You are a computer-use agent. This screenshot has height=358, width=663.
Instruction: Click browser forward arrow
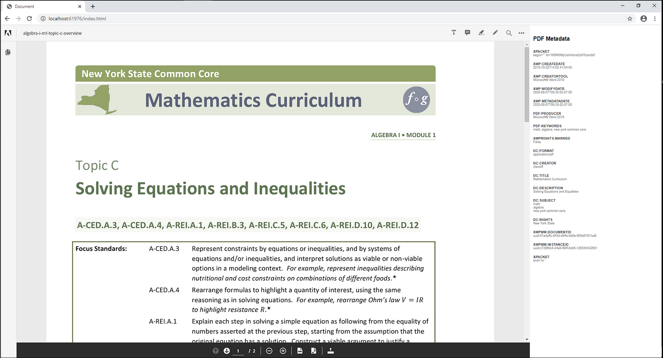click(18, 18)
